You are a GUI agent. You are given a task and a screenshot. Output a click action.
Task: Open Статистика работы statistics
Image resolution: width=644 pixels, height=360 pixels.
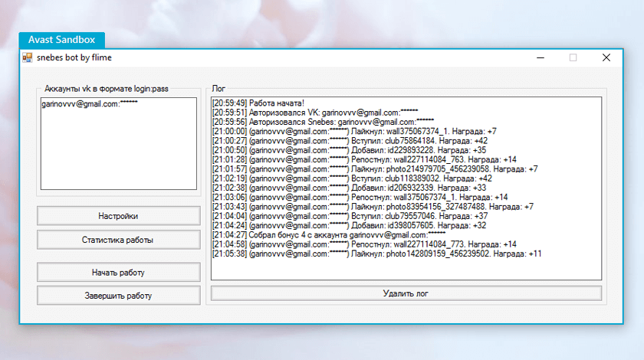click(119, 240)
